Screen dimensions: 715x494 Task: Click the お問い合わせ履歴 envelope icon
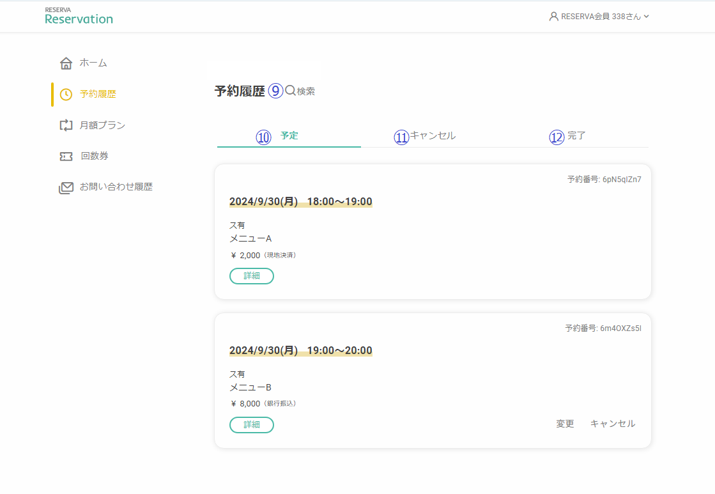[66, 187]
